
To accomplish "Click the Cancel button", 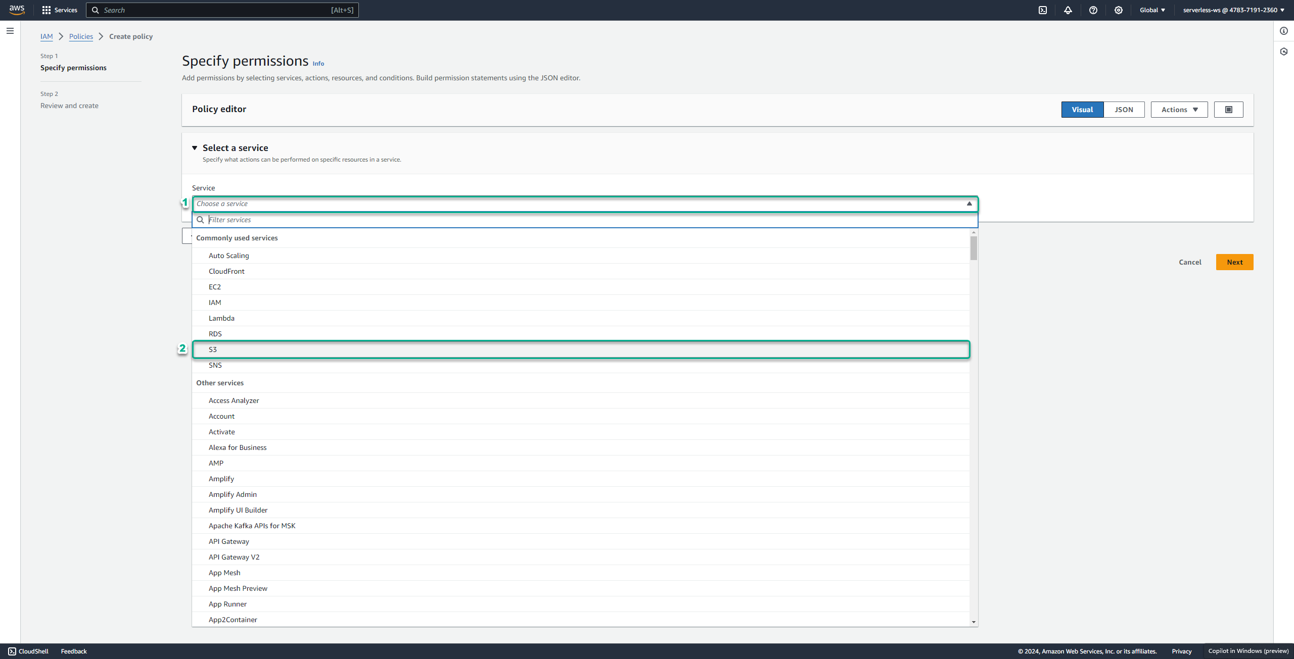I will pos(1190,262).
